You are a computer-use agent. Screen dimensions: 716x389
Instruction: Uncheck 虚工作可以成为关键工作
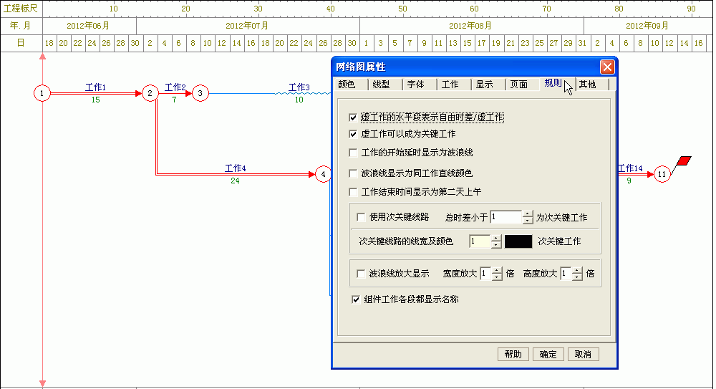pos(353,134)
